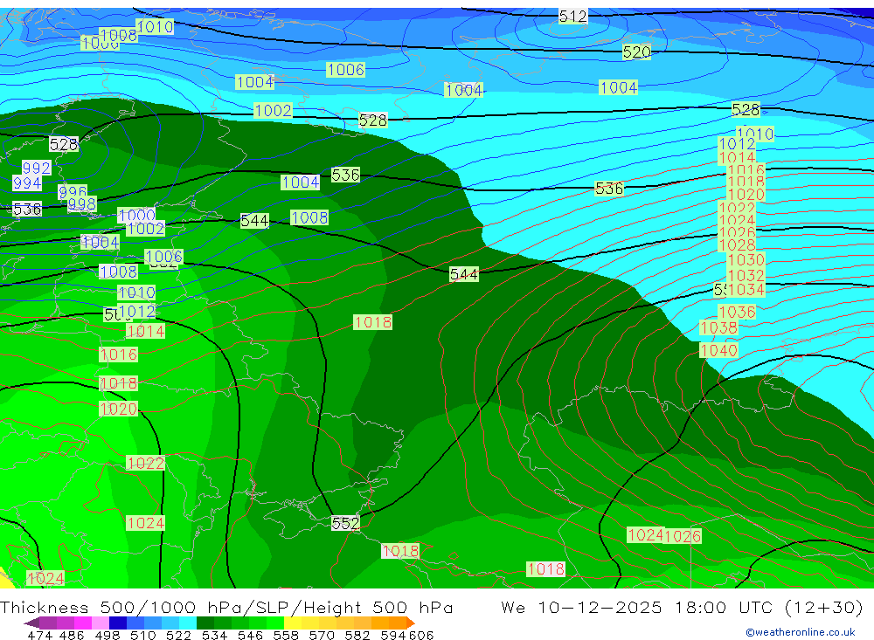Open the weatheronline.co.uk copyright link
Image resolution: width=874 pixels, height=640 pixels.
[x=801, y=632]
